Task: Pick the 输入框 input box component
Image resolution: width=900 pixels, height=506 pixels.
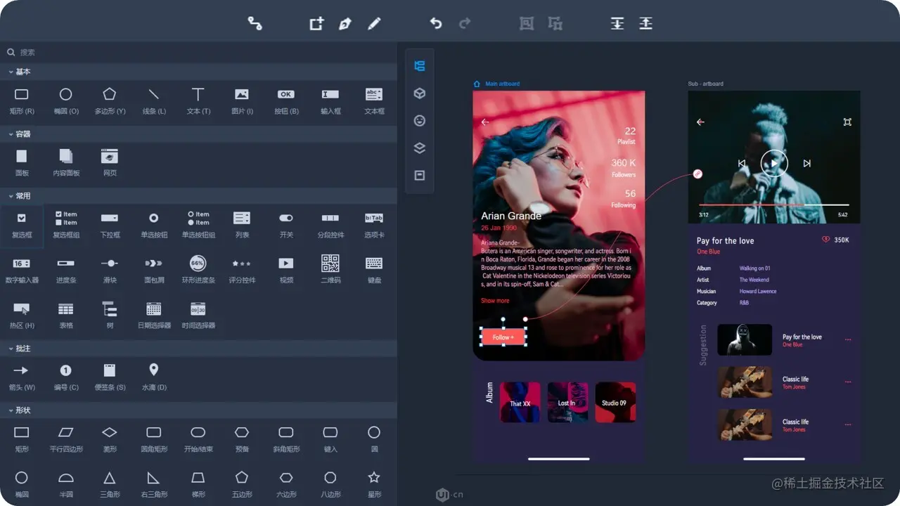Action: coord(330,100)
